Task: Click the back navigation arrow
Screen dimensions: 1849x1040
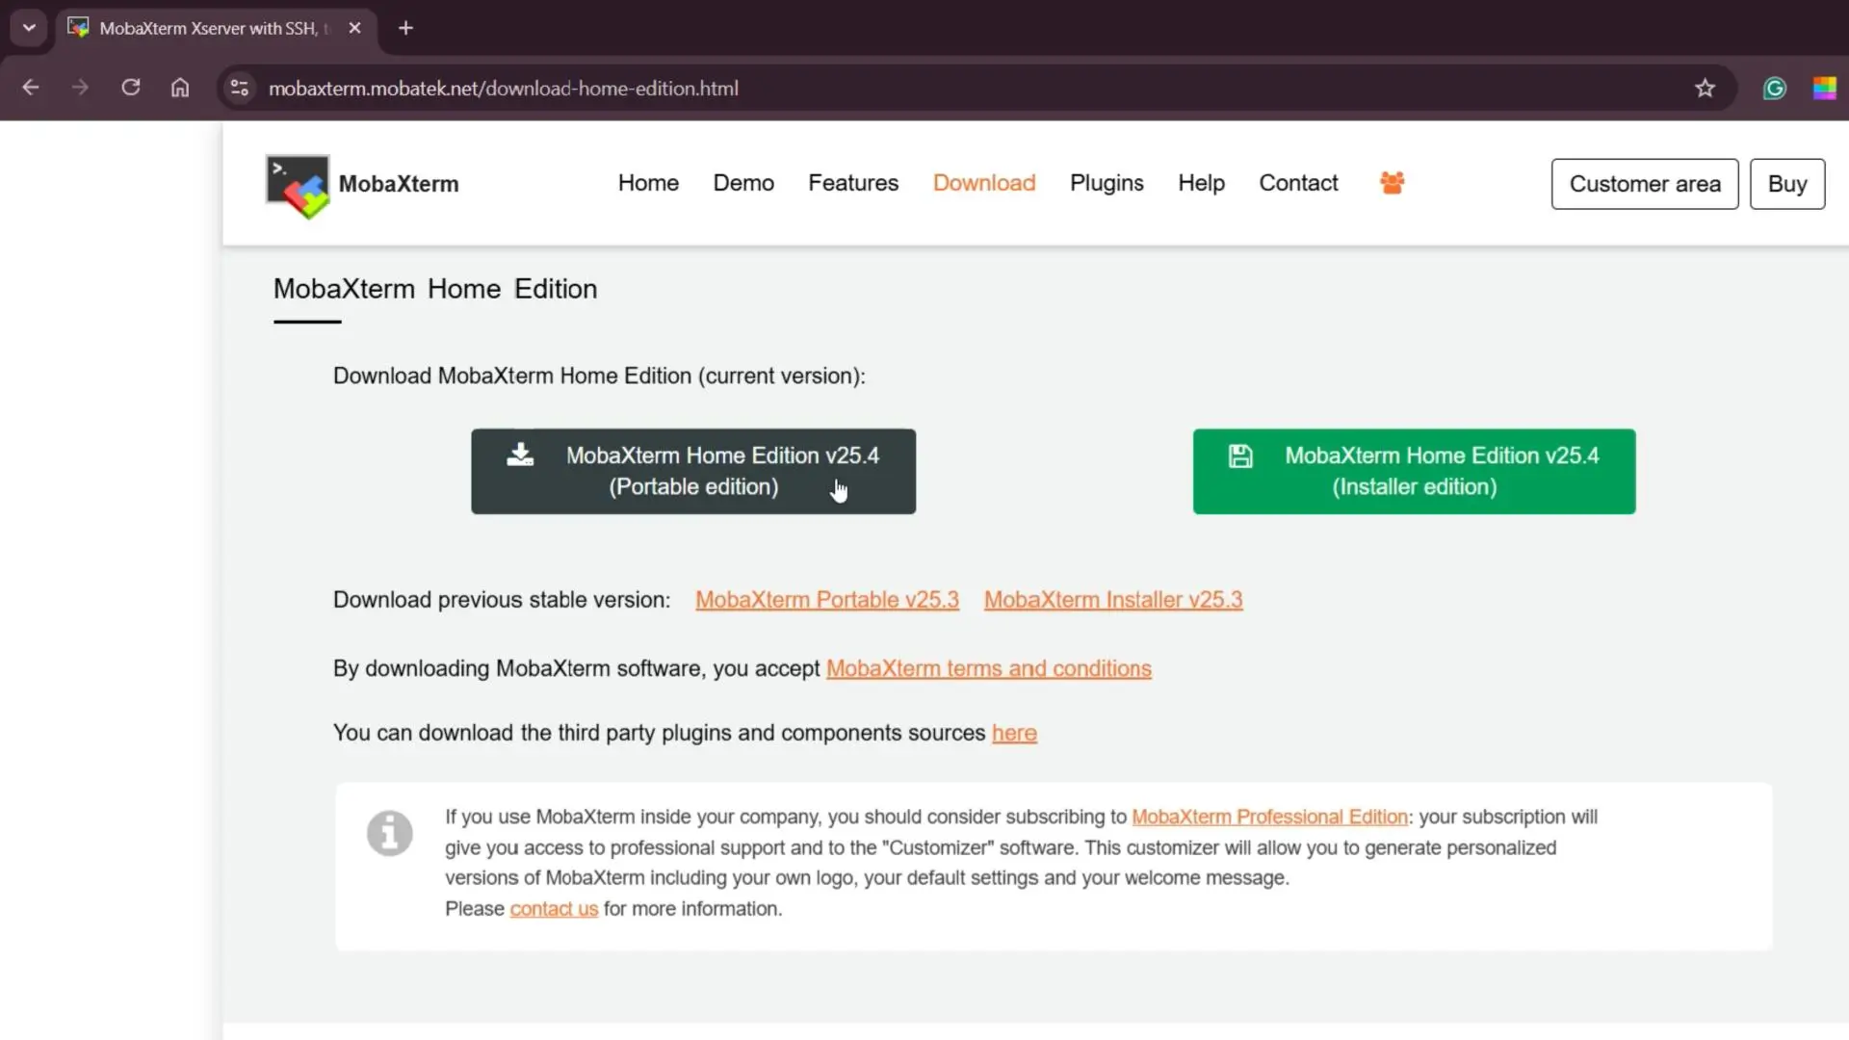Action: [x=31, y=88]
